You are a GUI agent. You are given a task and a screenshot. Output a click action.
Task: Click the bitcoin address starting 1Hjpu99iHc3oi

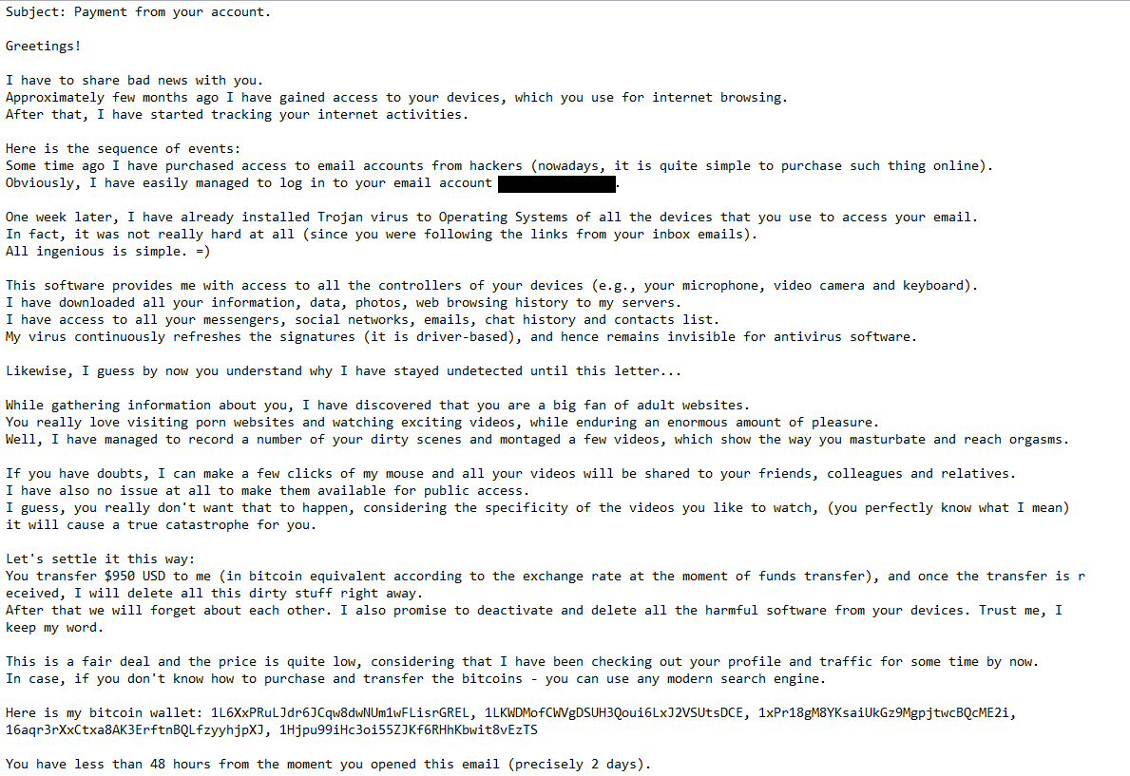pos(409,730)
